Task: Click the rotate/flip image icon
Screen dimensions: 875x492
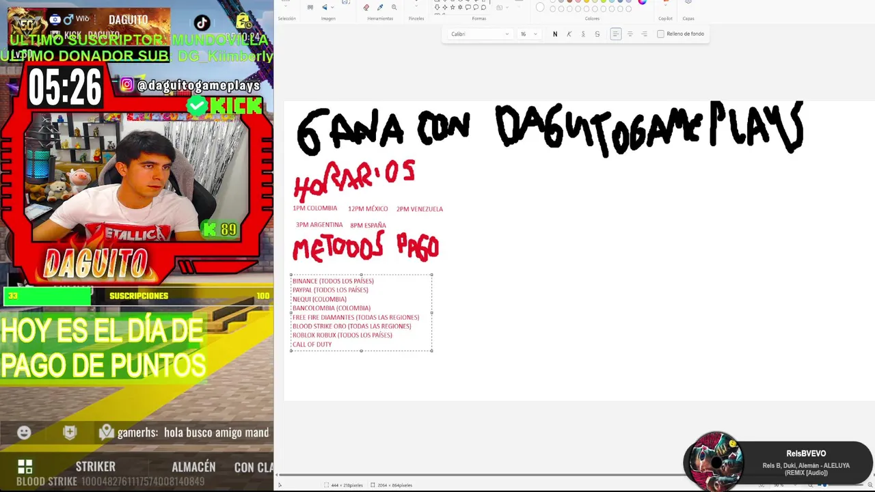Action: click(x=325, y=7)
